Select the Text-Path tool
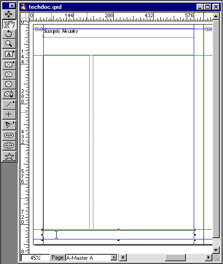This screenshot has height=264, width=223. point(9,125)
